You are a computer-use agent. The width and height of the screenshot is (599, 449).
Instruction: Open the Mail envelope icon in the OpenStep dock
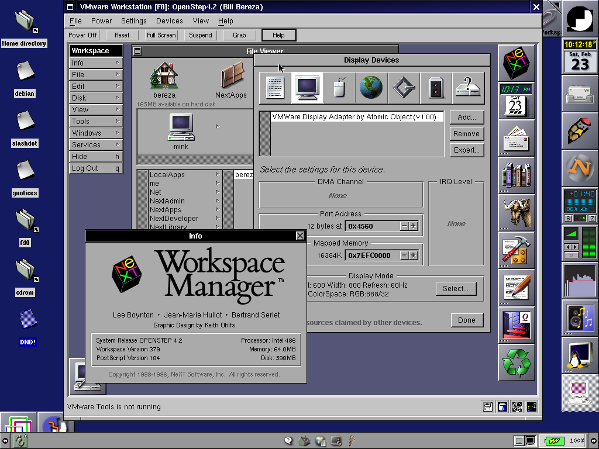[517, 138]
